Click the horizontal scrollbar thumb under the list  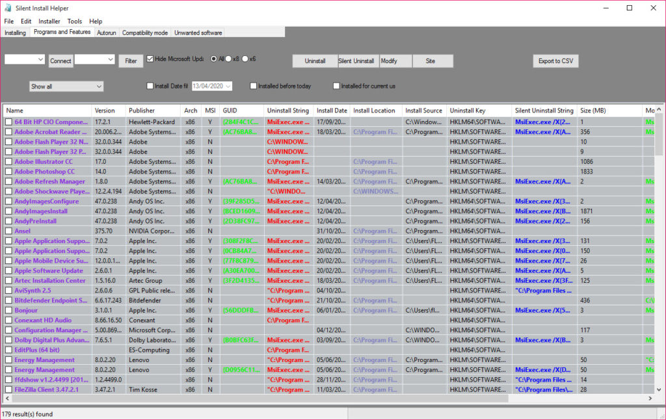(260, 399)
